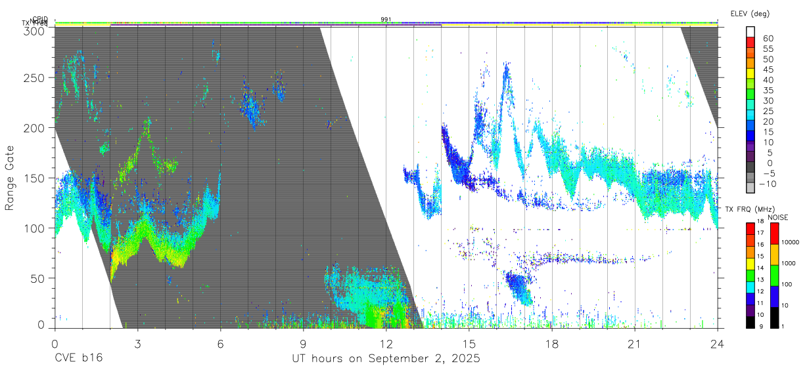Click the '30' label on the ELEV scale
807x372 pixels.
tap(768, 100)
